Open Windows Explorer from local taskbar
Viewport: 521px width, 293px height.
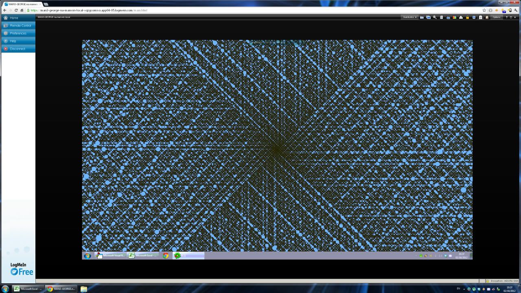pyautogui.click(x=83, y=289)
